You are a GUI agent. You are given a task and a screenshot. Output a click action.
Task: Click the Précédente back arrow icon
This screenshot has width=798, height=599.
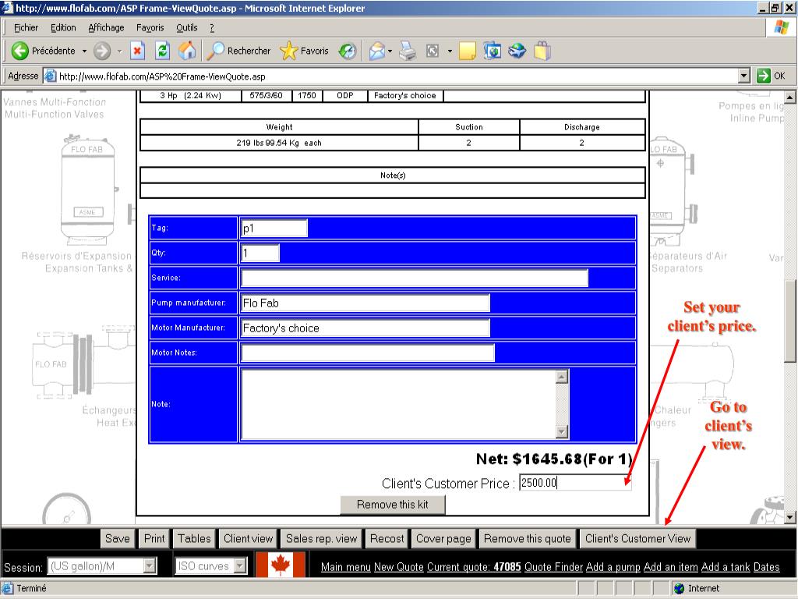[x=19, y=51]
